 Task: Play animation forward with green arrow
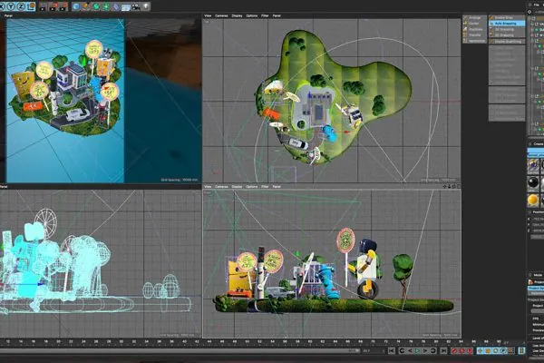coord(418,351)
